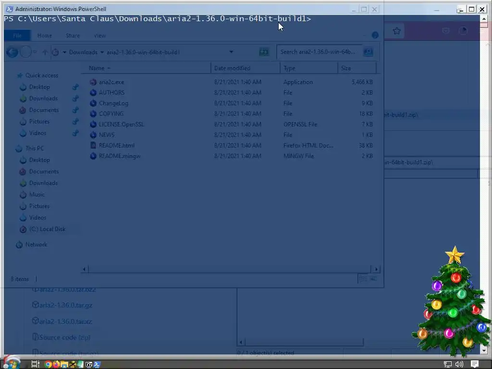Switch to Firefox on the taskbar

point(56,364)
